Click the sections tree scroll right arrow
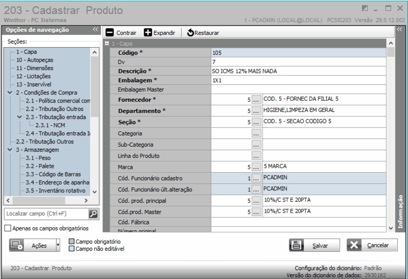Image resolution: width=408 pixels, height=279 pixels. point(86,200)
